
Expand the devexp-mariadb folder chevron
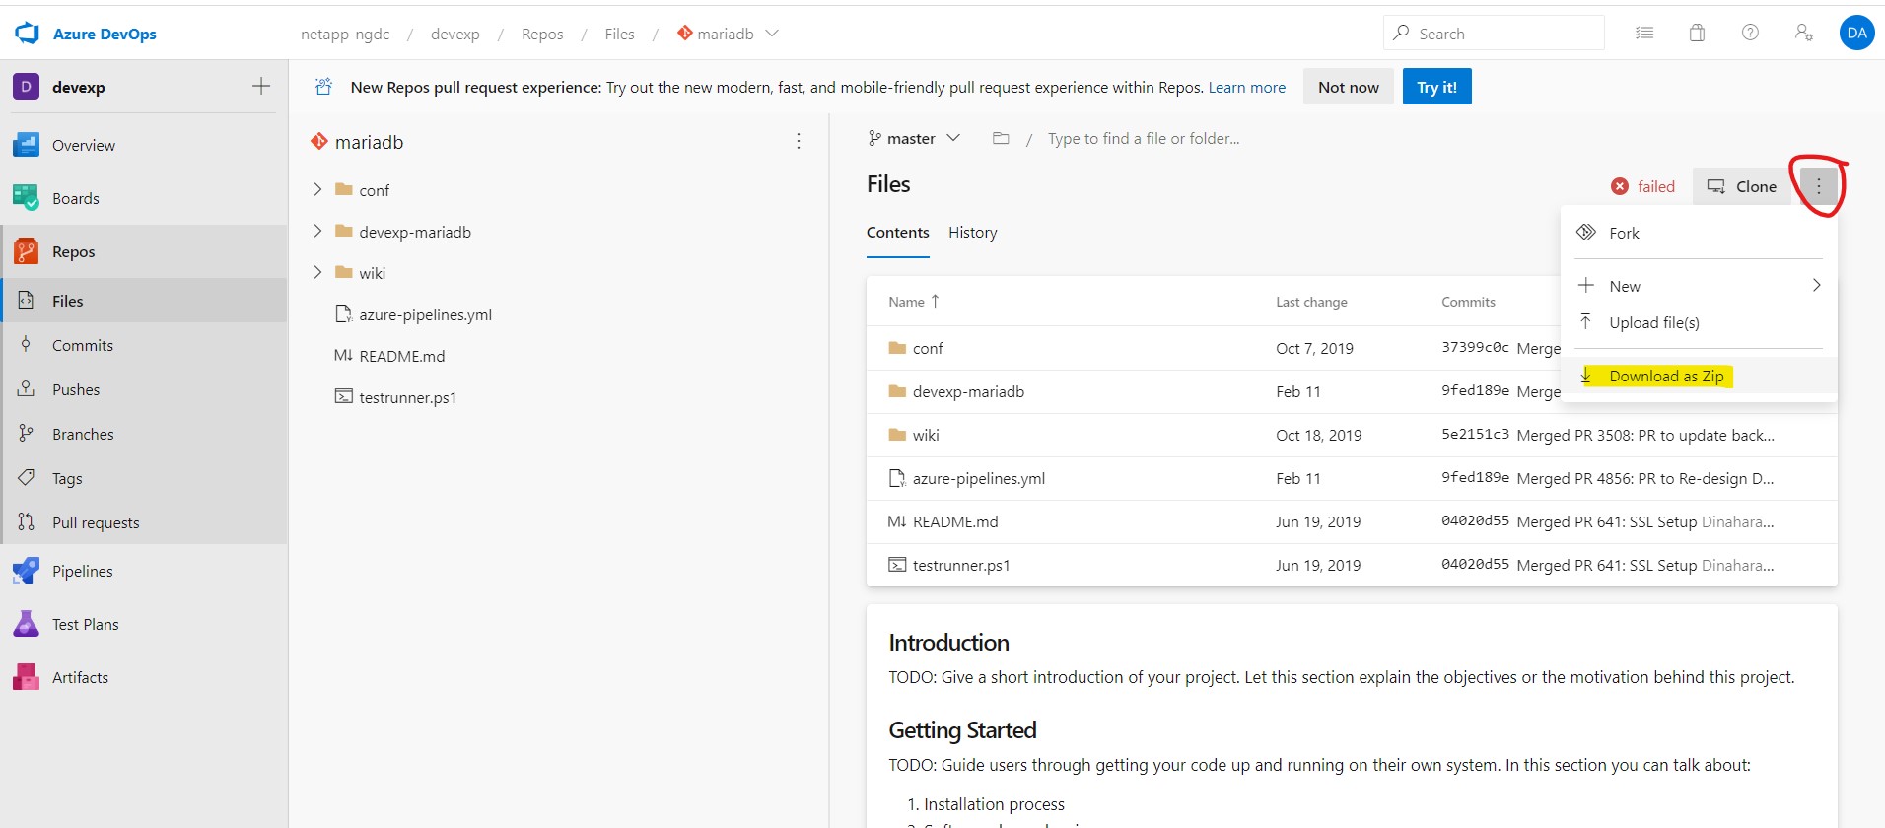click(x=317, y=231)
